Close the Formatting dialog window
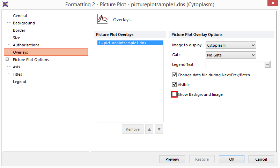Viewport: 280px width, 168px height. (271, 4)
